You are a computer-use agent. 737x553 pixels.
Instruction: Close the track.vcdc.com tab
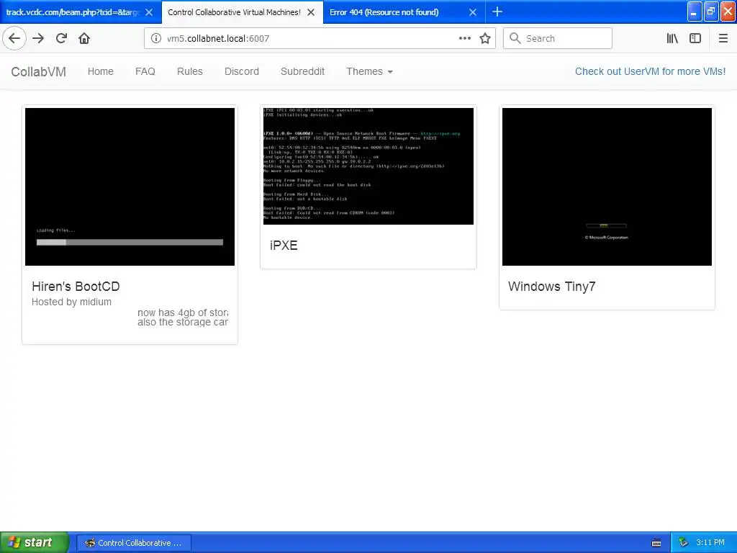pos(148,12)
